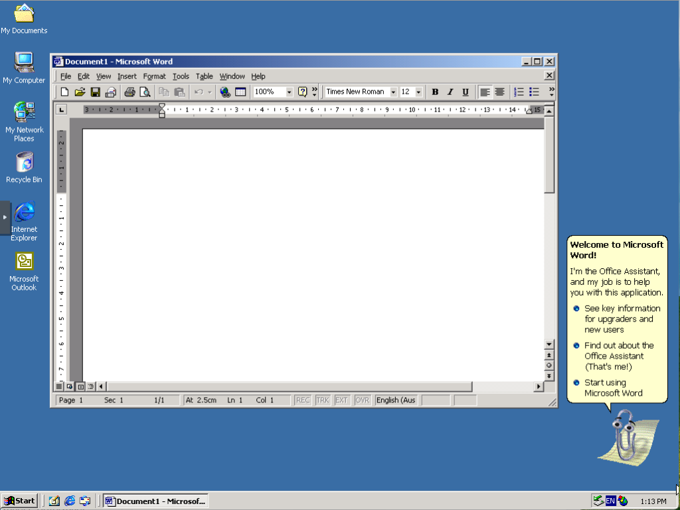Enable bulleted list formatting
Image resolution: width=680 pixels, height=510 pixels.
tap(534, 92)
